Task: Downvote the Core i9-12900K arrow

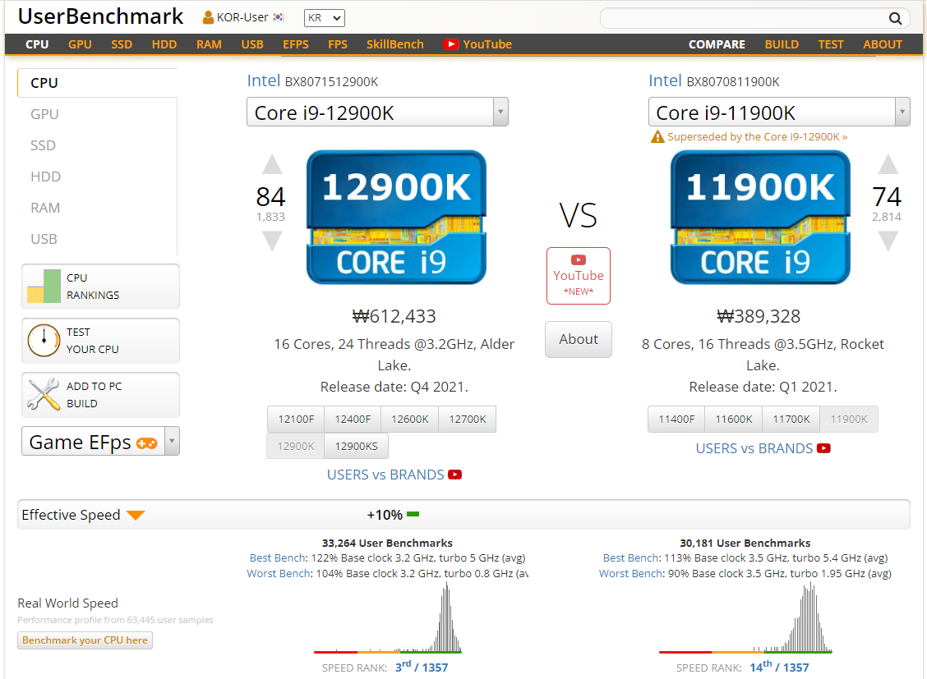Action: [272, 241]
